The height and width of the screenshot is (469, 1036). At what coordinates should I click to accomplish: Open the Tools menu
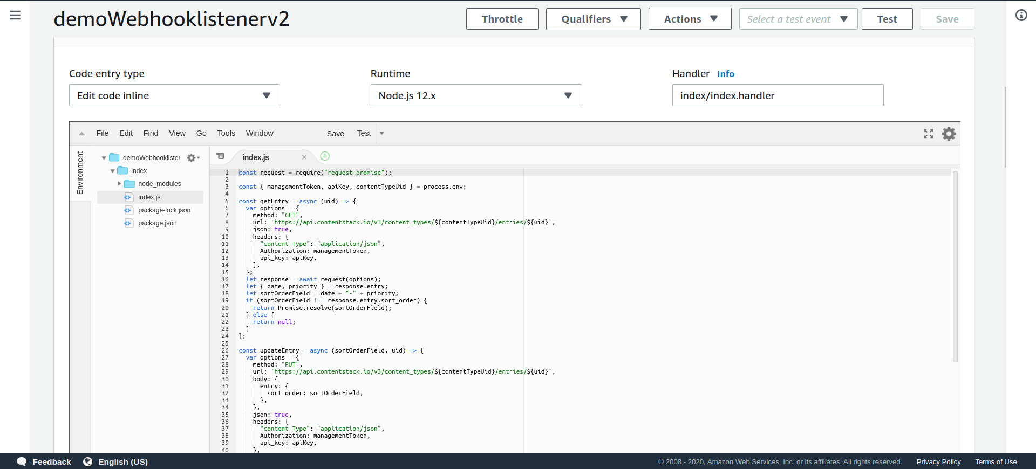226,133
